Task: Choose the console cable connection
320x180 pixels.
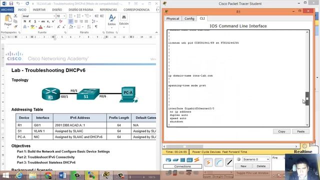Action: (x=219, y=162)
